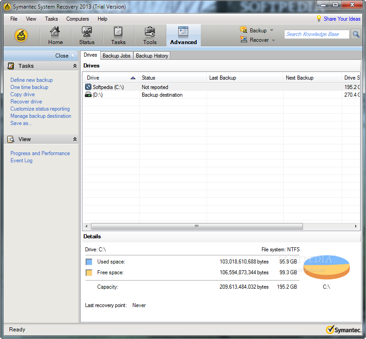Click the View panel magnifier icon
Image resolution: width=366 pixels, height=339 pixels.
coord(11,139)
